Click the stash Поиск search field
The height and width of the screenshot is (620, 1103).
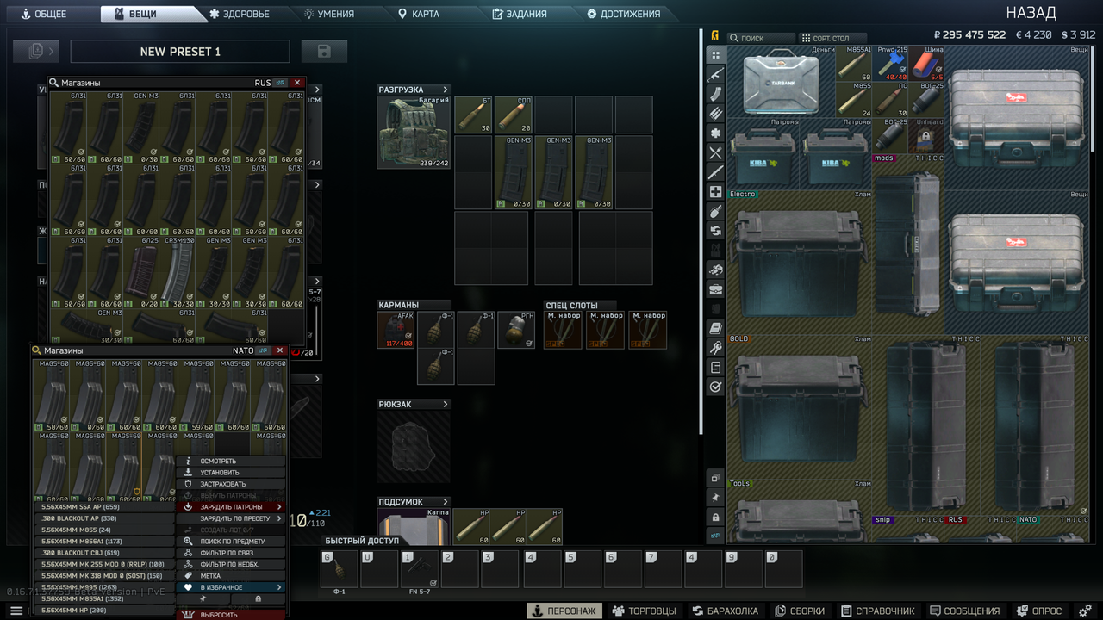pos(761,38)
